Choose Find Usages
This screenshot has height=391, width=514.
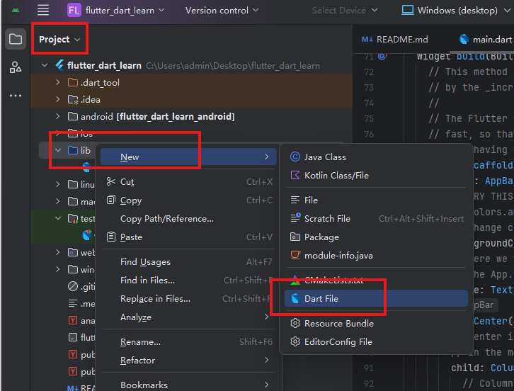(188, 262)
